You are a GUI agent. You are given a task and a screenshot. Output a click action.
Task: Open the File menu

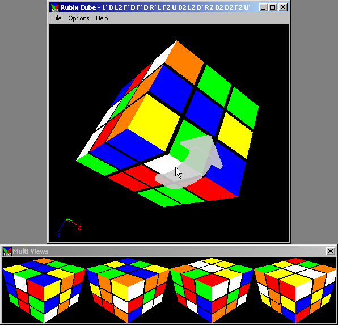[x=57, y=18]
